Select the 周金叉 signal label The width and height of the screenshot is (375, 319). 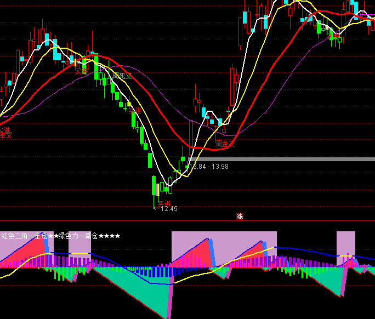(225, 144)
